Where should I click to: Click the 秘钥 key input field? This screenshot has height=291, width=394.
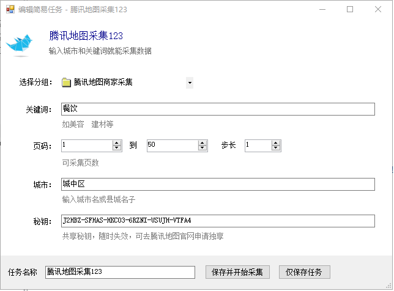pos(218,221)
